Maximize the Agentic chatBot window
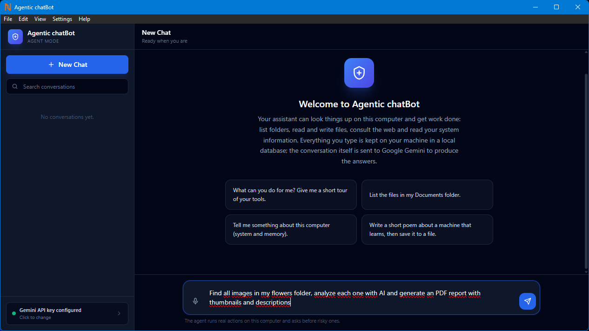The height and width of the screenshot is (331, 589). tap(556, 7)
